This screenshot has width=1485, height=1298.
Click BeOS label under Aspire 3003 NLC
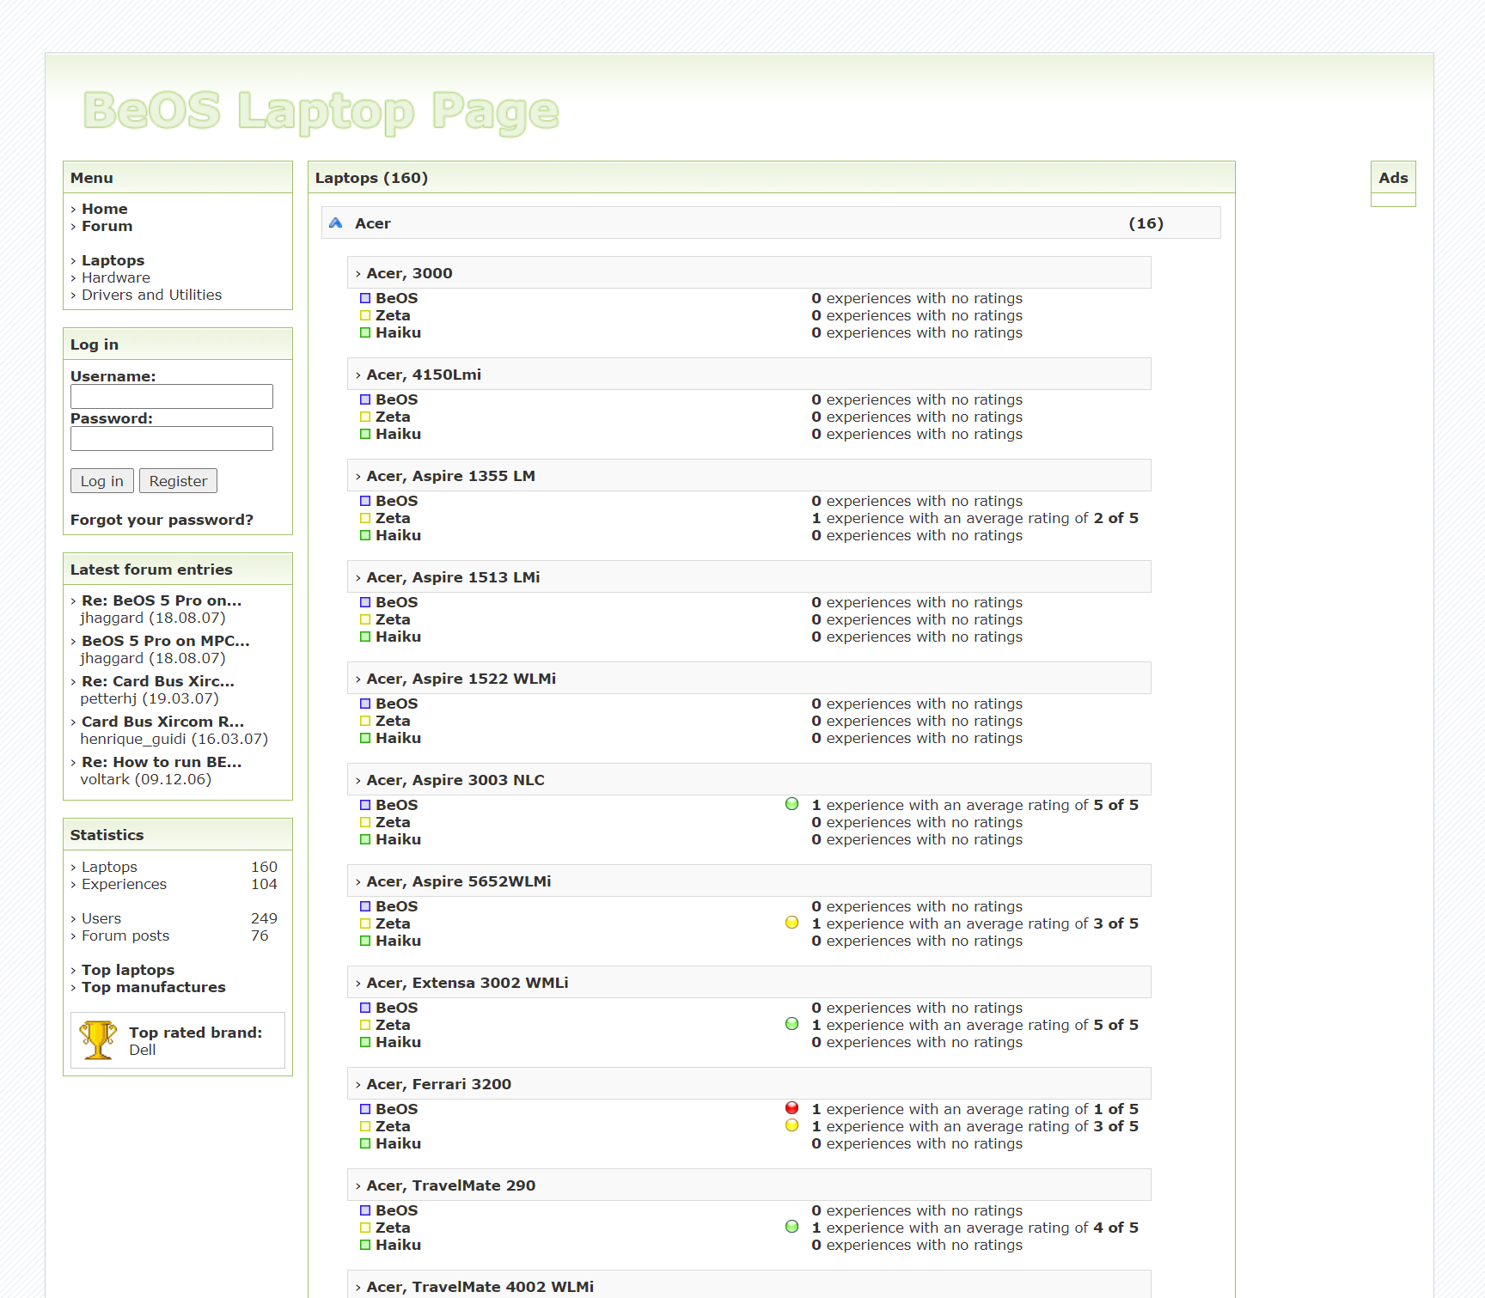[396, 805]
